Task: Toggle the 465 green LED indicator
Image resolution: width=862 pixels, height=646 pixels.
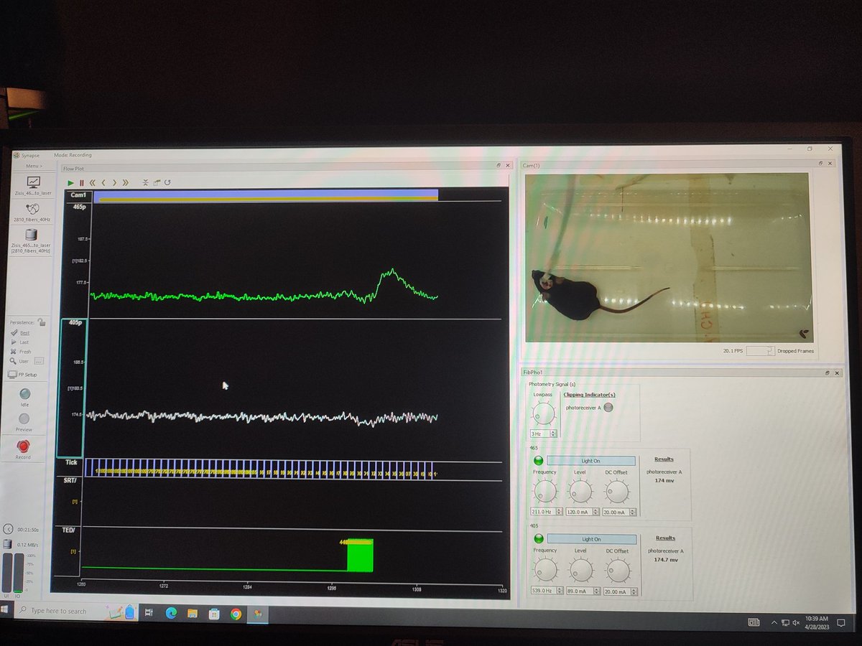Action: click(x=539, y=460)
